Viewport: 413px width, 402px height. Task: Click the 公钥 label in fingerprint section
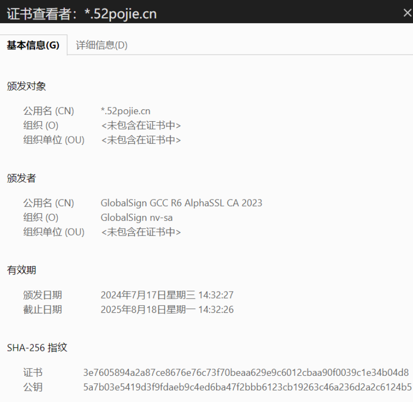(x=33, y=387)
